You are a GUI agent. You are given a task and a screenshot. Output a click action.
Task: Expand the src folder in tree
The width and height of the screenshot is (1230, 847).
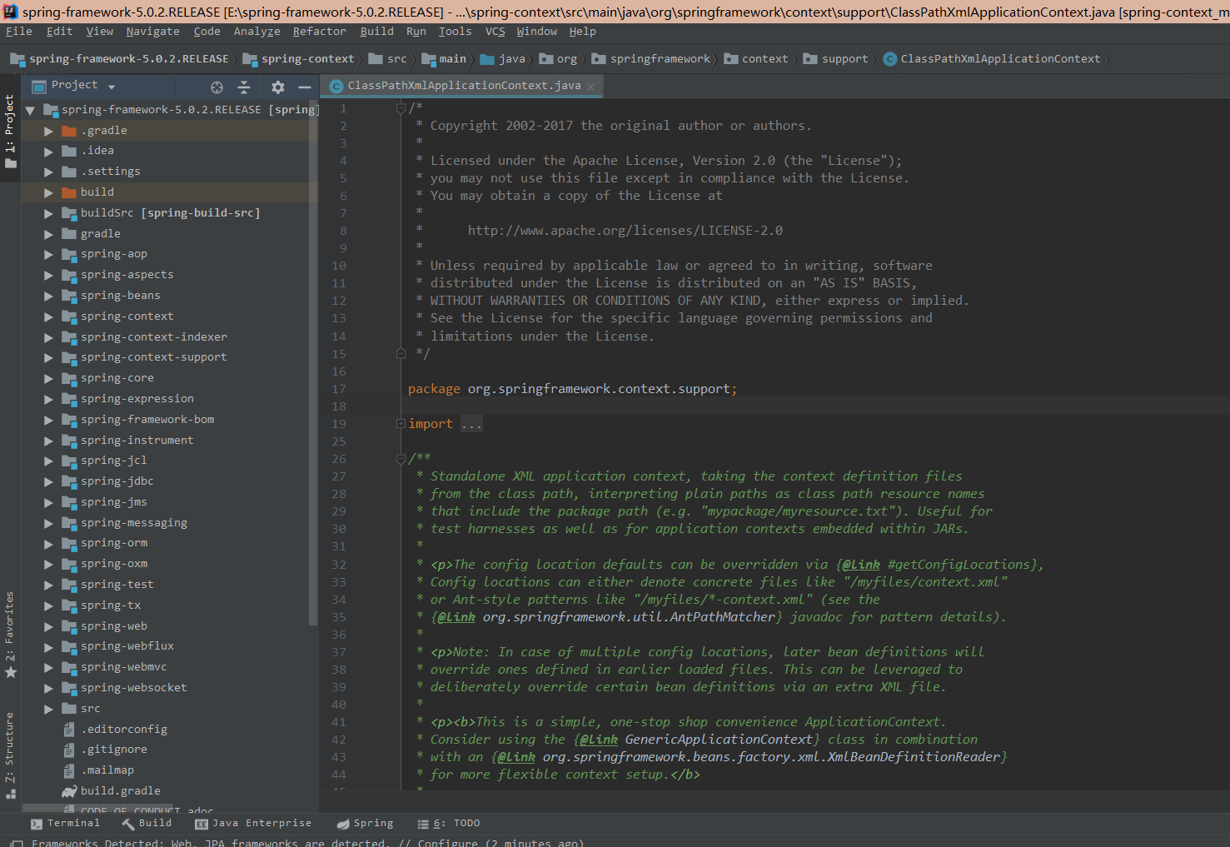point(48,709)
